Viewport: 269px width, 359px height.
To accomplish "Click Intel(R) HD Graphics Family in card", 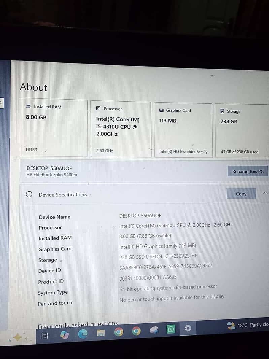I will point(183,151).
